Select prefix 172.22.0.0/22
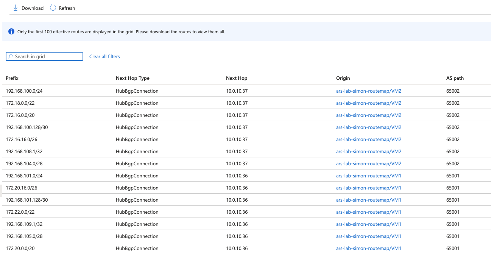 (20, 212)
